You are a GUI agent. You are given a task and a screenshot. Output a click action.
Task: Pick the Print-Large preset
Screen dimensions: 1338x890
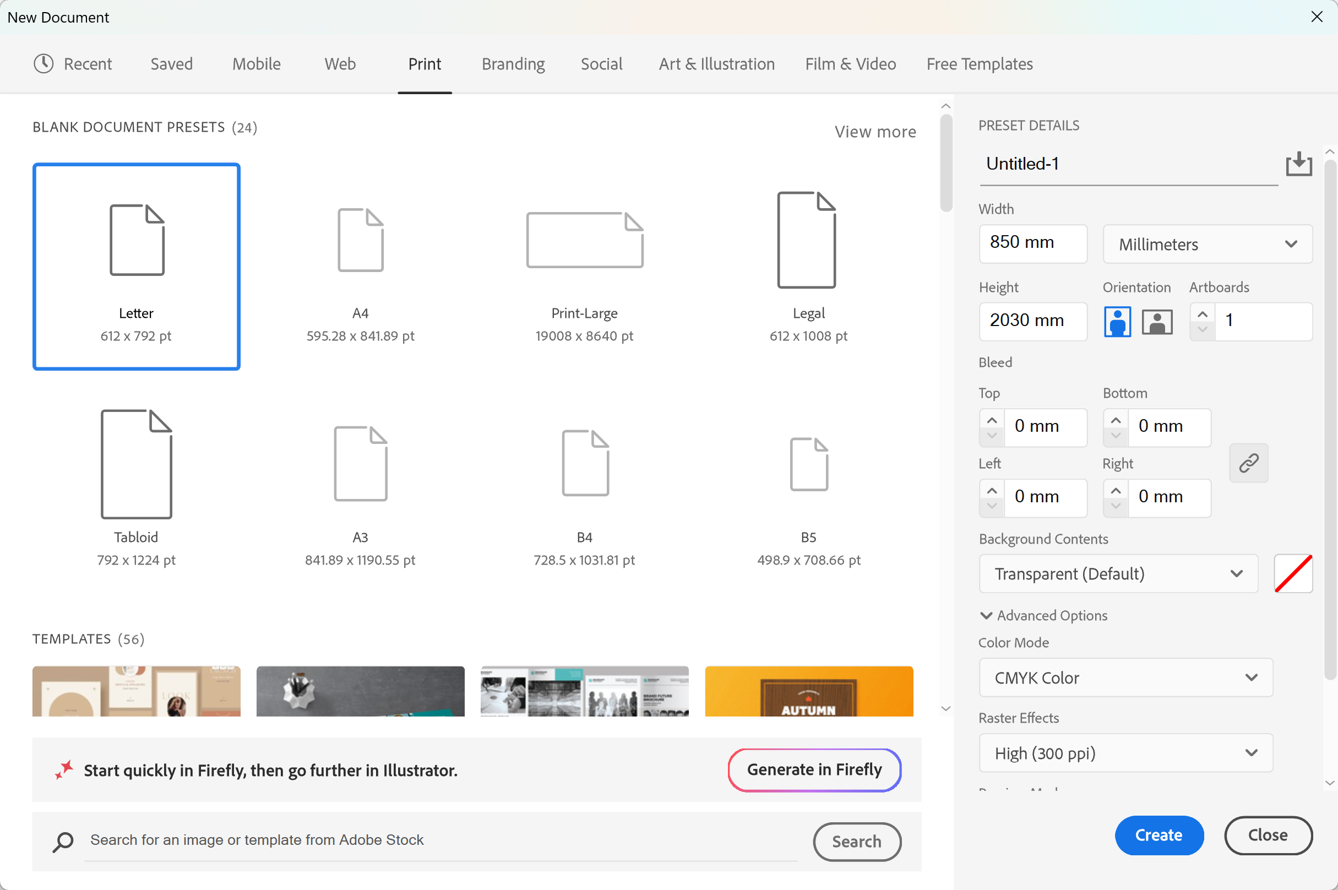[x=584, y=267]
